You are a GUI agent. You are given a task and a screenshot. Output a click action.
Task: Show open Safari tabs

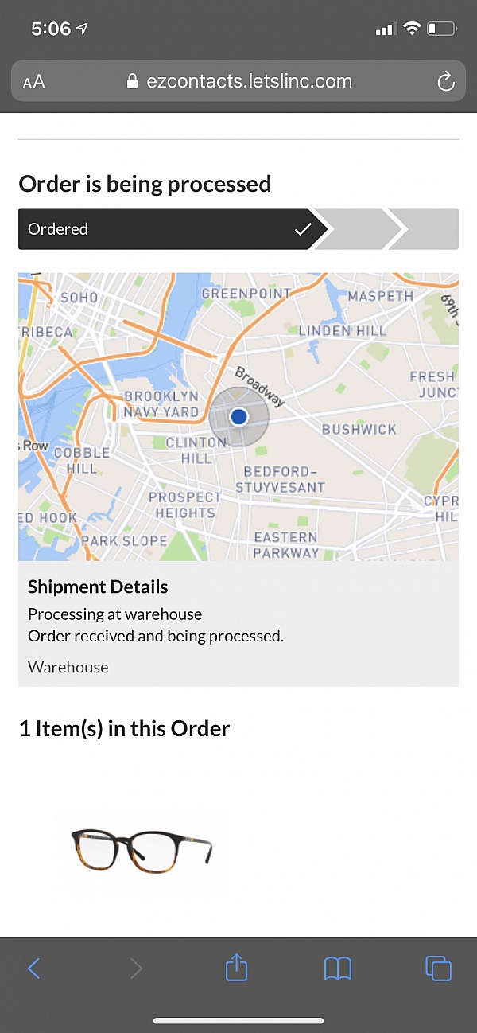[x=438, y=968]
